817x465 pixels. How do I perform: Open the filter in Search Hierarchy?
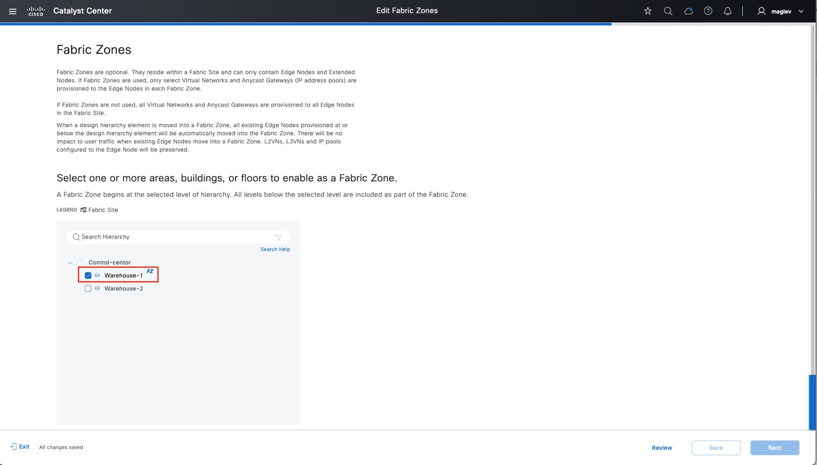[279, 238]
